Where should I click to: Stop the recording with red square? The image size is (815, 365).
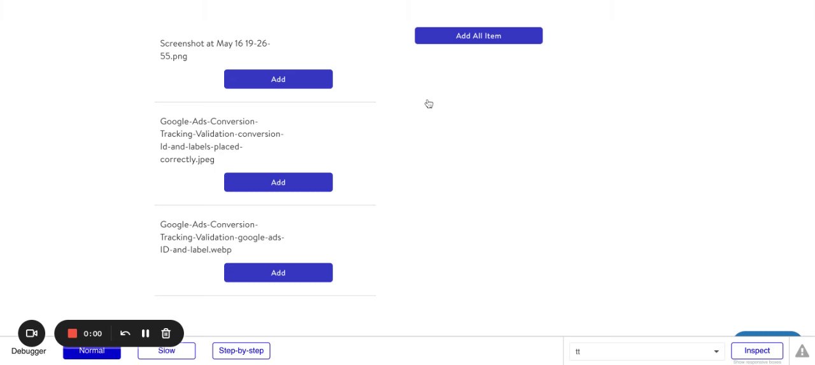(73, 333)
